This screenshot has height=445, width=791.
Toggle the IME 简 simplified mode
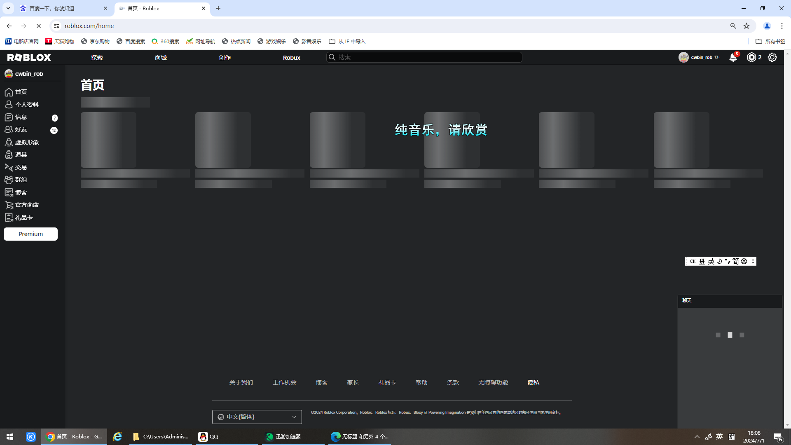click(x=735, y=261)
